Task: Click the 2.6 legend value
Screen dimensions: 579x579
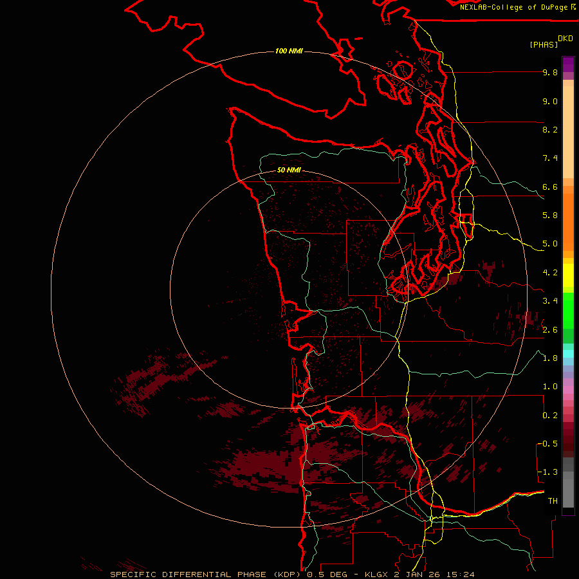Action: point(550,330)
